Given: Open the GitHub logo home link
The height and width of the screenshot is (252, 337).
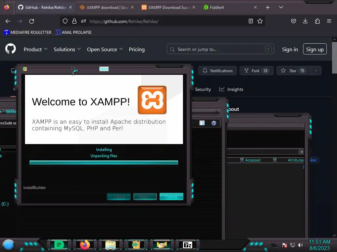Looking at the screenshot, I should click(10, 49).
